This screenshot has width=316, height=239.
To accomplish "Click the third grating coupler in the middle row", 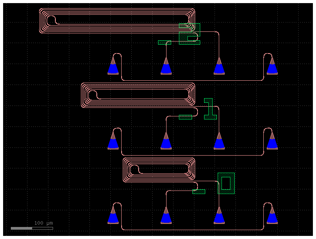I will (220, 143).
